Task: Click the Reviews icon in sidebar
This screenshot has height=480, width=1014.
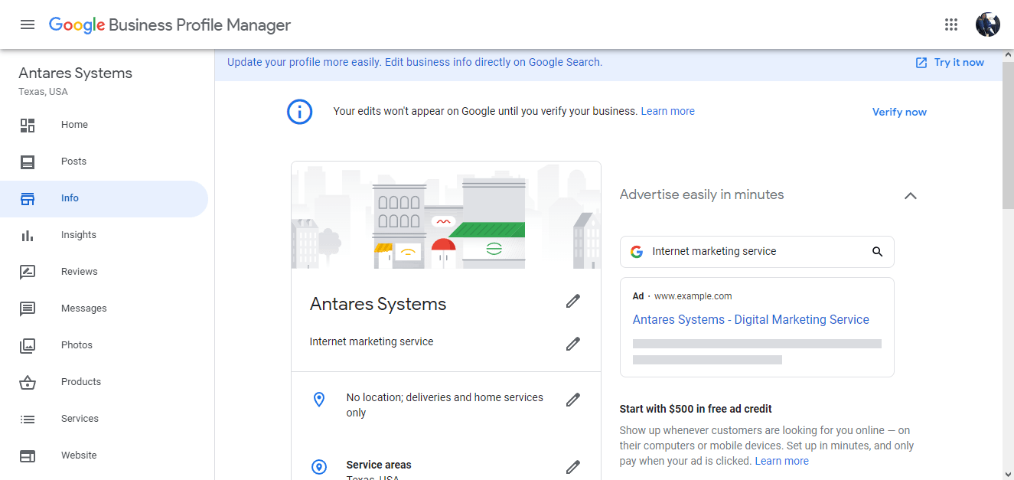Action: pos(28,272)
